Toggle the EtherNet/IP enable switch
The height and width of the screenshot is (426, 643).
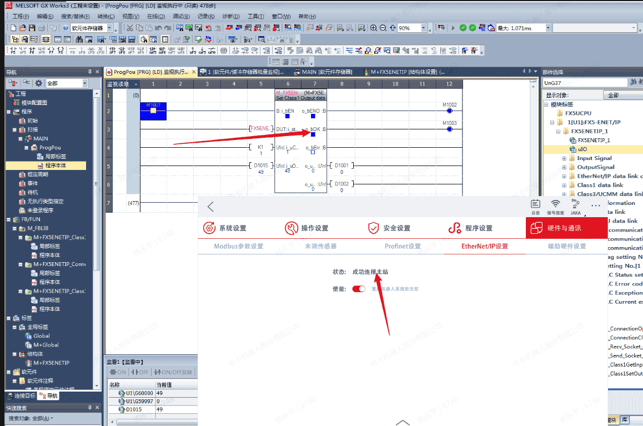tap(359, 289)
